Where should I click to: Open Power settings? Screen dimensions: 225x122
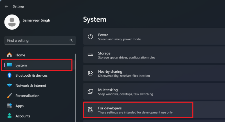click(x=154, y=37)
